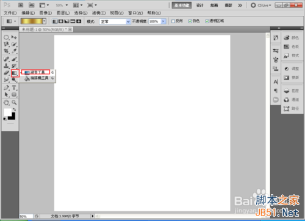Open the 图层(L) menu
Image resolution: width=305 pixels, height=221 pixels.
click(63, 13)
